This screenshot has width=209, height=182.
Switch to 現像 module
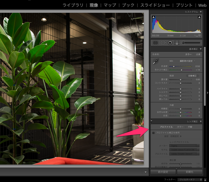[x=94, y=5]
